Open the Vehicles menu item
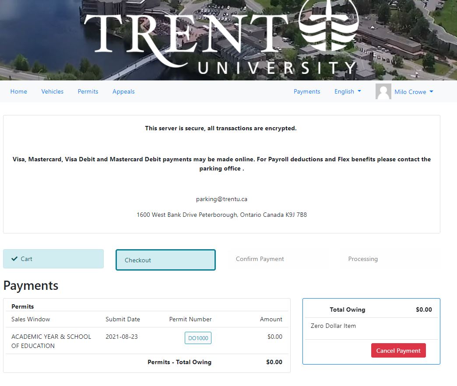Screen dimensions: 457x386 53,91
